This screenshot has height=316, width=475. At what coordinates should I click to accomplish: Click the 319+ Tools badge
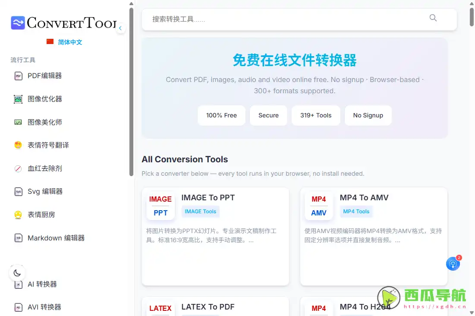point(316,116)
